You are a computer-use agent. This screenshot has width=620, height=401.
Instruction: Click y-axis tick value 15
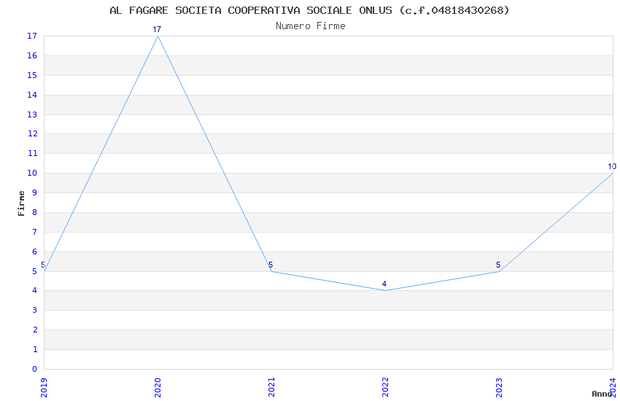click(32, 75)
